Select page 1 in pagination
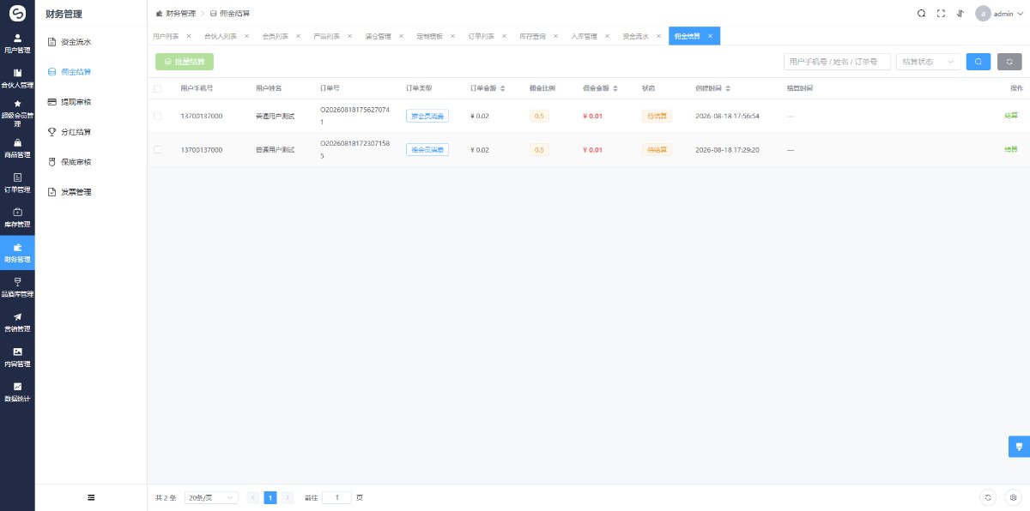Viewport: 1030px width, 511px height. click(270, 497)
